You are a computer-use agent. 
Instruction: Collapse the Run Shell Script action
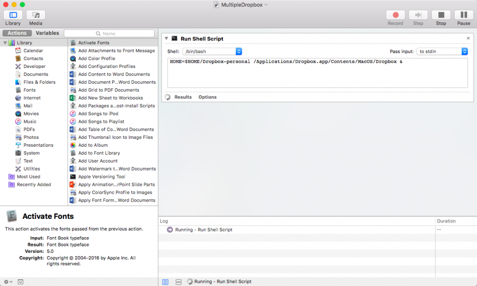[166, 39]
